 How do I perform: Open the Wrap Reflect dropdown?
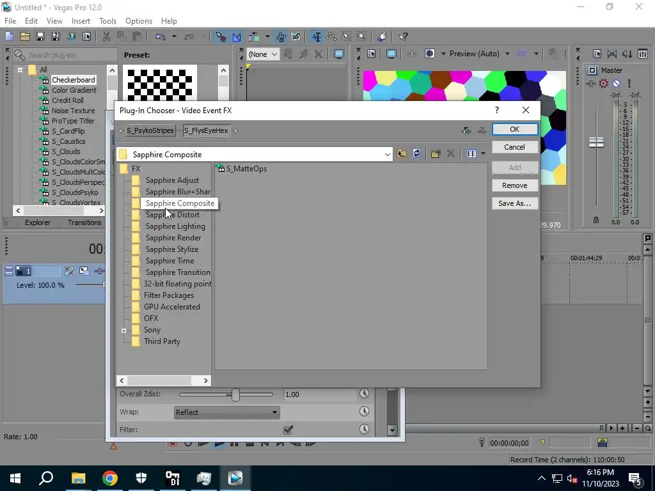click(227, 412)
